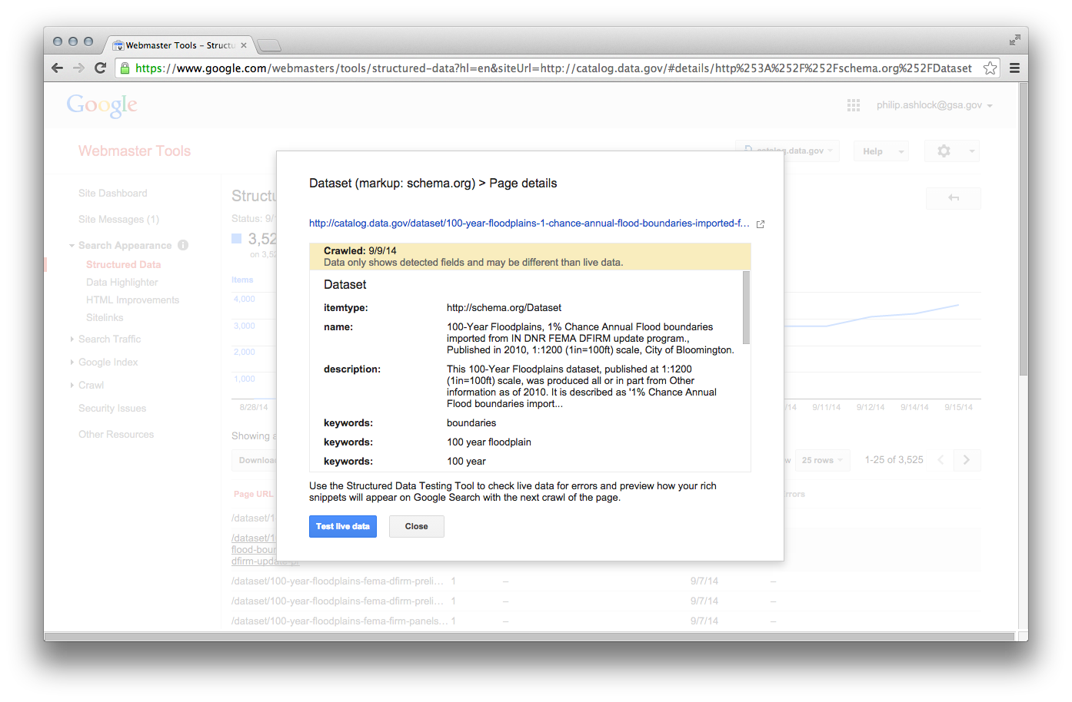Go to next page of results arrow
The height and width of the screenshot is (702, 1072).
(967, 460)
